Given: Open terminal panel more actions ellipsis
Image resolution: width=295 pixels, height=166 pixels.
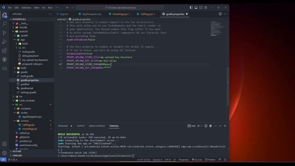Looking at the screenshot, I should click(215, 126).
